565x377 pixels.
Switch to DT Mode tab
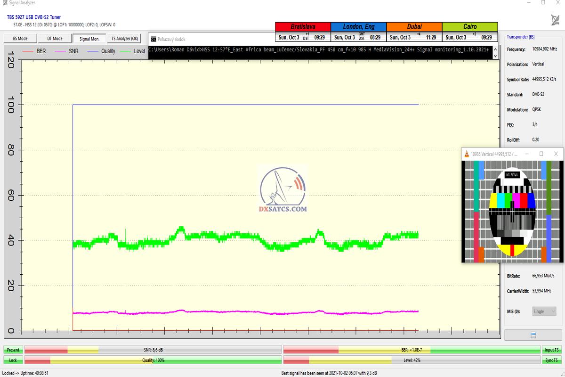coord(55,39)
